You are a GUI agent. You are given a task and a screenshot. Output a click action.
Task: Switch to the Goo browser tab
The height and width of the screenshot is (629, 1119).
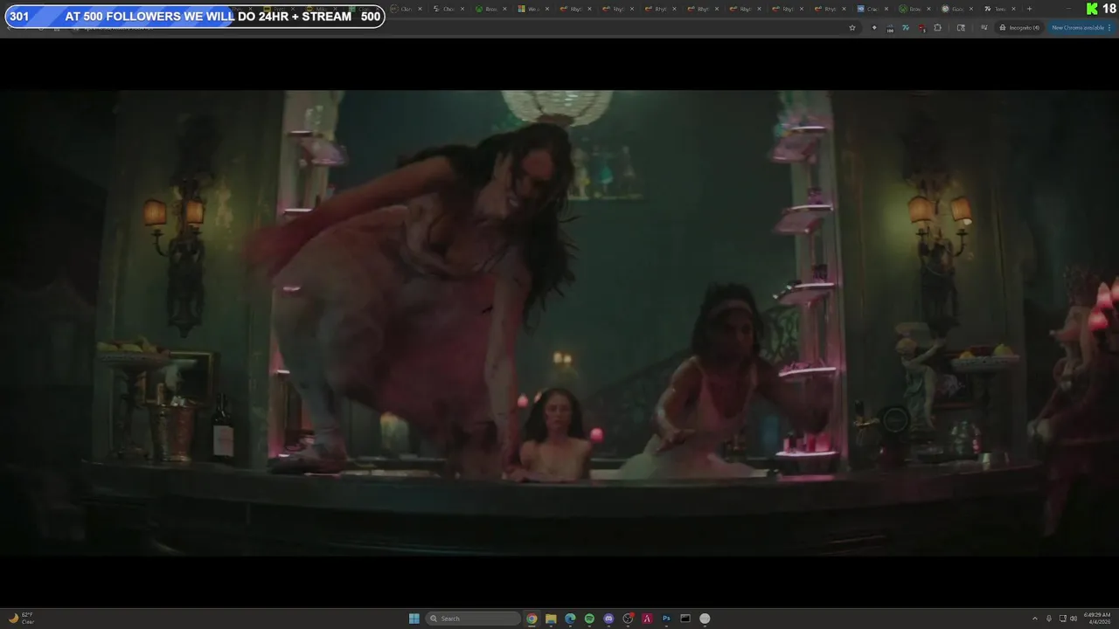(x=956, y=9)
